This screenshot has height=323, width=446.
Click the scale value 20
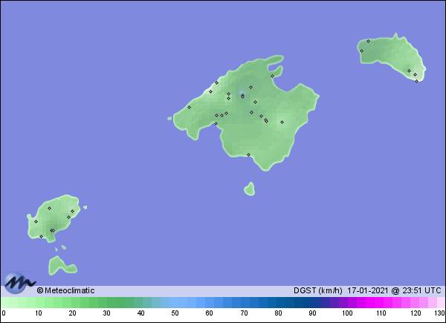pos(72,313)
